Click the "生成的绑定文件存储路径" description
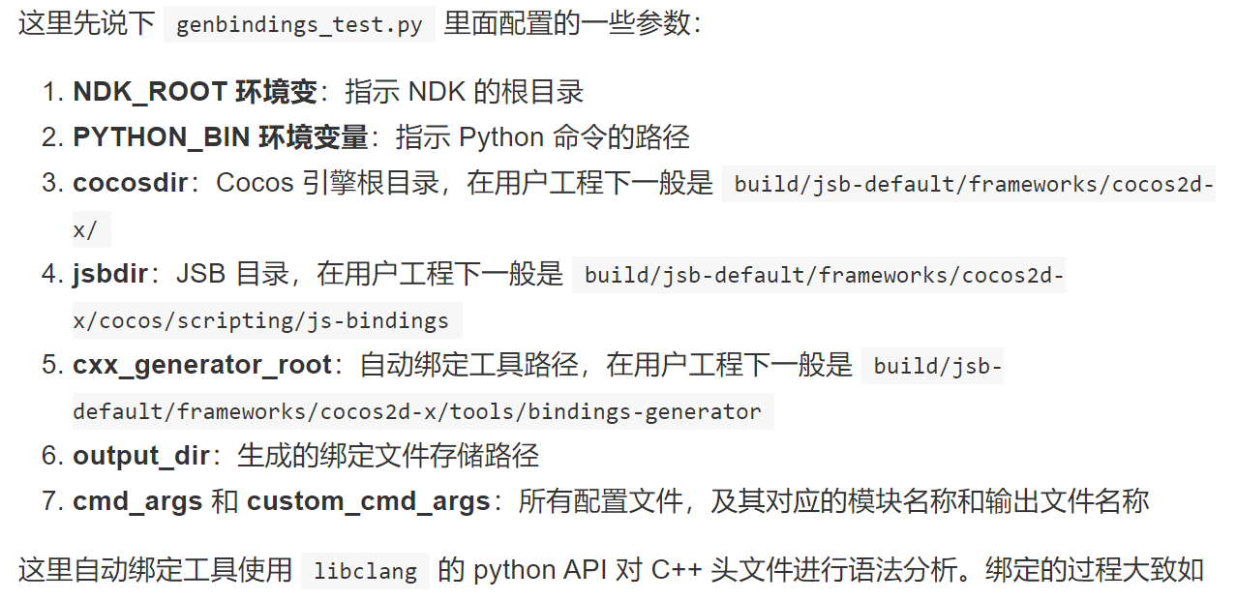 coord(388,456)
